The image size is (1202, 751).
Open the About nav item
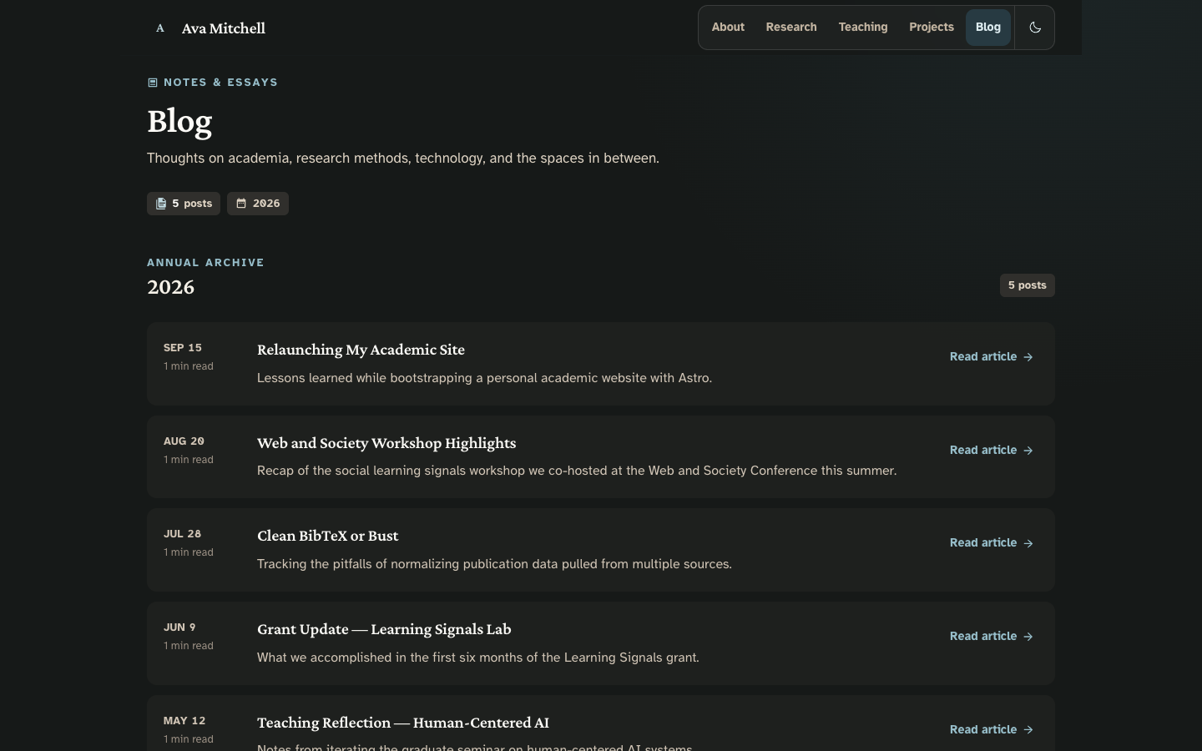coord(728,28)
